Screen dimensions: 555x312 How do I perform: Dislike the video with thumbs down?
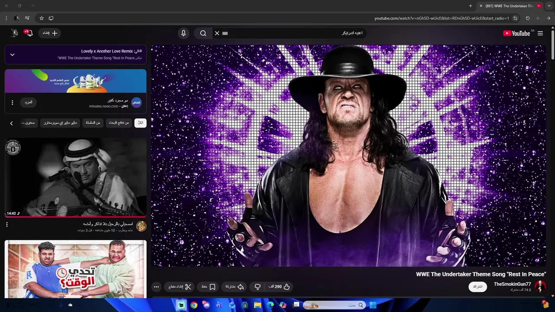tap(257, 287)
